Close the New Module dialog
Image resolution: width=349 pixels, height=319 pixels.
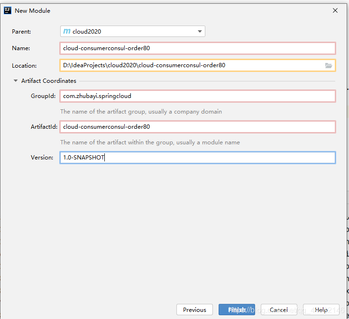[335, 10]
